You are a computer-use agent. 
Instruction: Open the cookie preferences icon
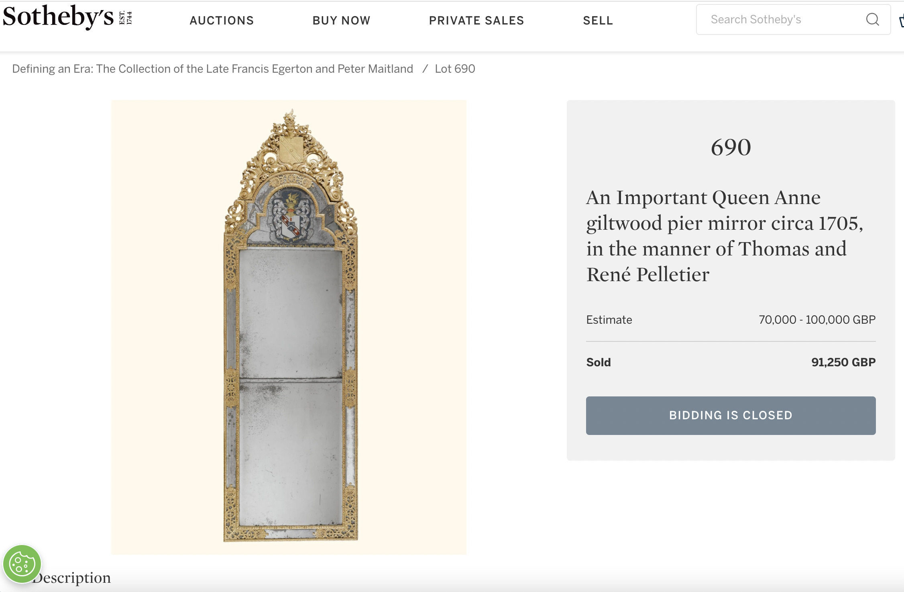click(22, 564)
